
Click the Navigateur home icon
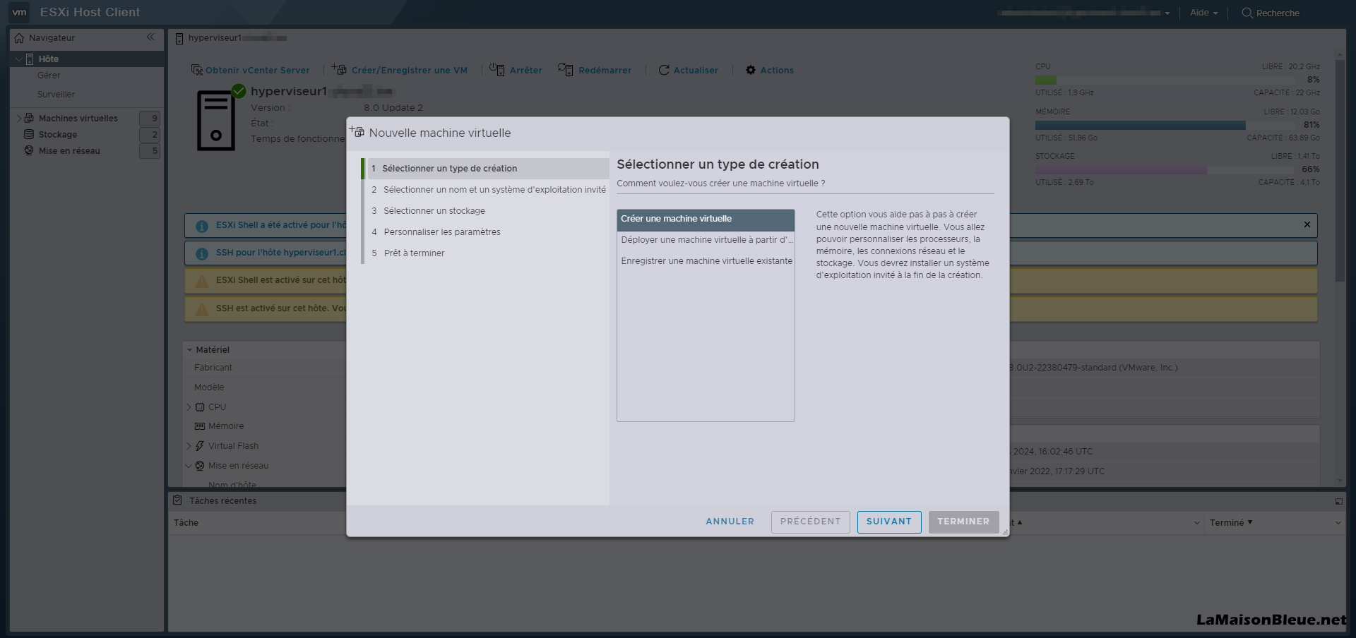(x=19, y=38)
